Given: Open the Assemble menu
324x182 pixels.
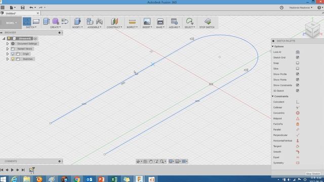Looking at the screenshot, I should pos(94,27).
